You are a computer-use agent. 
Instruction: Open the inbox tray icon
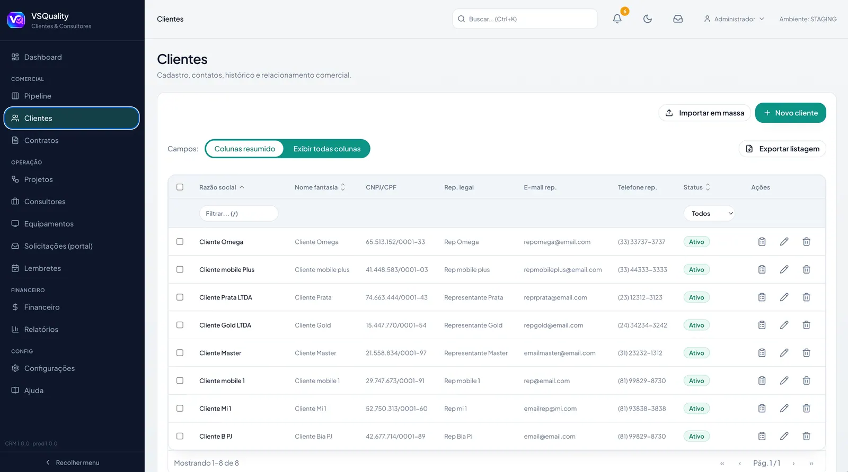click(678, 19)
